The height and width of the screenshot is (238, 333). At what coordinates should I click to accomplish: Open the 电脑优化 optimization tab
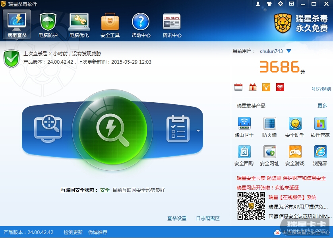pyautogui.click(x=79, y=25)
